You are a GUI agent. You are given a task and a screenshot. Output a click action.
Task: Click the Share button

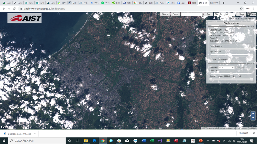coord(165,14)
